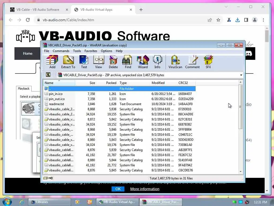This screenshot has width=274, height=206.
Task: Click OK on the cookie banner
Action: [x=118, y=189]
